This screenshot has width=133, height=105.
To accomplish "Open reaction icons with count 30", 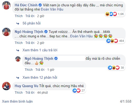I will pyautogui.click(x=116, y=68).
